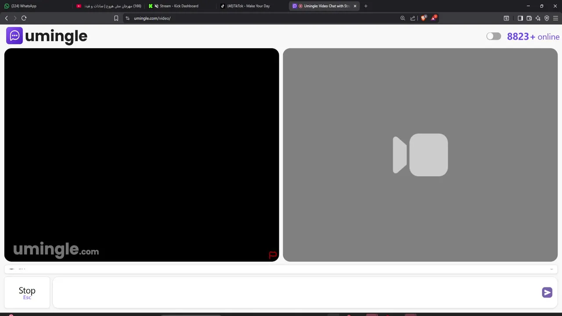Reload the current page

pyautogui.click(x=24, y=18)
